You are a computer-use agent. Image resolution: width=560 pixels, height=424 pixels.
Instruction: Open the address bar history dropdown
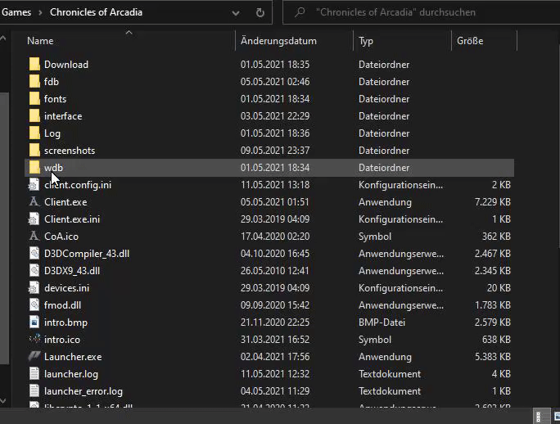[237, 12]
